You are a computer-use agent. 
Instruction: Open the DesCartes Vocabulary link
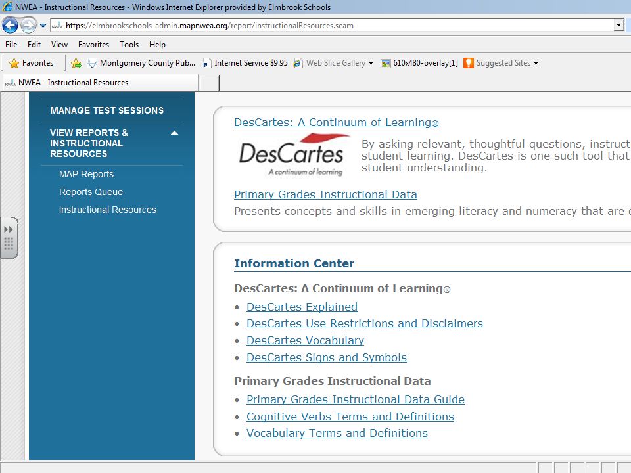coord(305,340)
